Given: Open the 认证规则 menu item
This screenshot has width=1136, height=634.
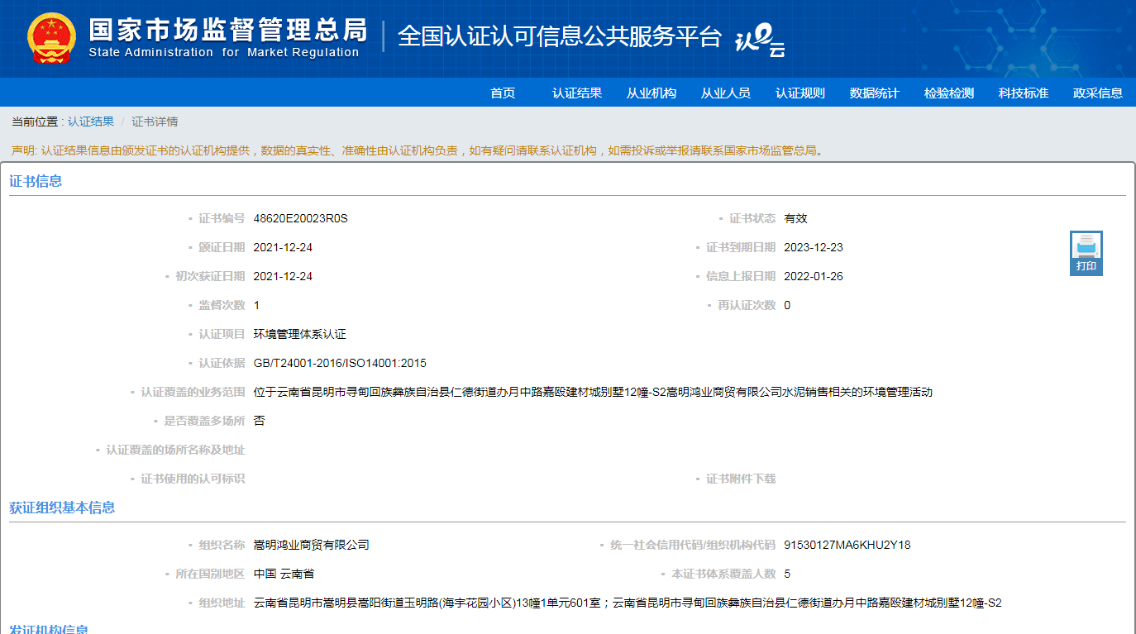Looking at the screenshot, I should pyautogui.click(x=800, y=93).
